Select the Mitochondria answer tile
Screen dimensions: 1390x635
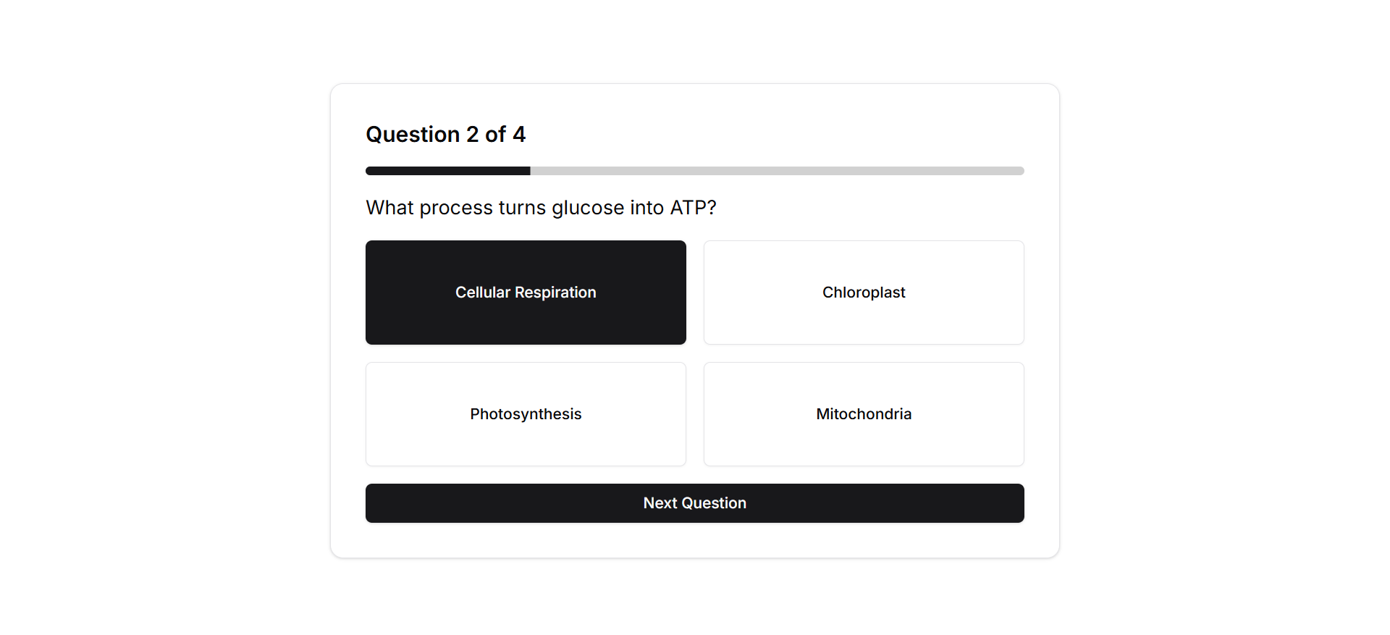tap(864, 414)
